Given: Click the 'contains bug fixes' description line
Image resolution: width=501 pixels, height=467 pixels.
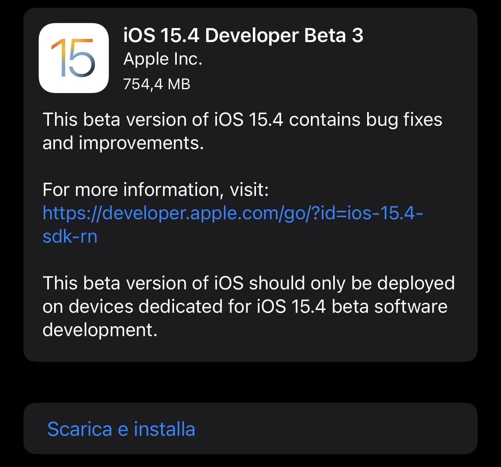Looking at the screenshot, I should pyautogui.click(x=365, y=119).
